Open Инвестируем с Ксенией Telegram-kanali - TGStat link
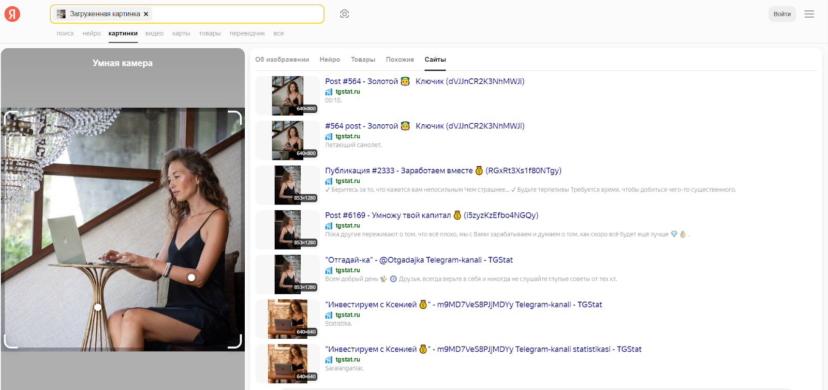 click(x=463, y=305)
